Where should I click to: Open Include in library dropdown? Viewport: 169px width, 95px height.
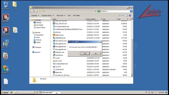tap(48, 16)
